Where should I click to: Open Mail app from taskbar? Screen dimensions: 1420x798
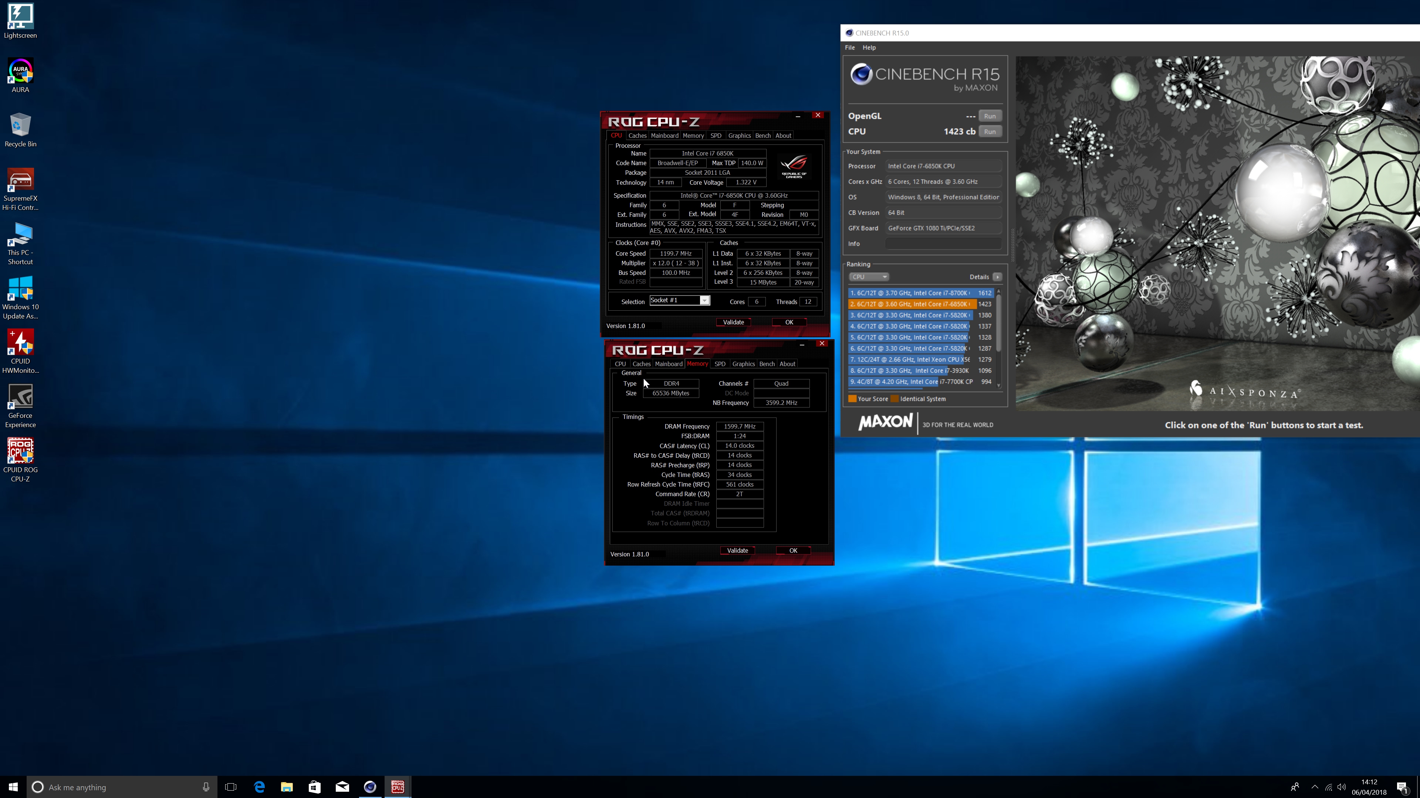pos(342,787)
